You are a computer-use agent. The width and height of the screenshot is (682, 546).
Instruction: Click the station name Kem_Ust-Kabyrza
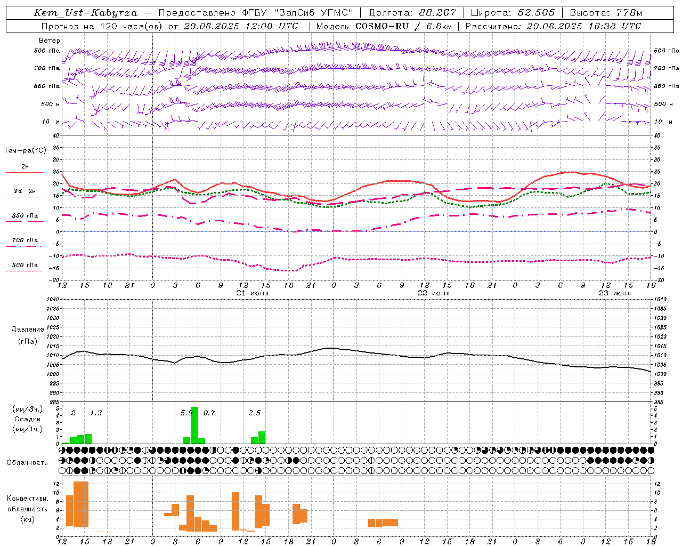85,13
